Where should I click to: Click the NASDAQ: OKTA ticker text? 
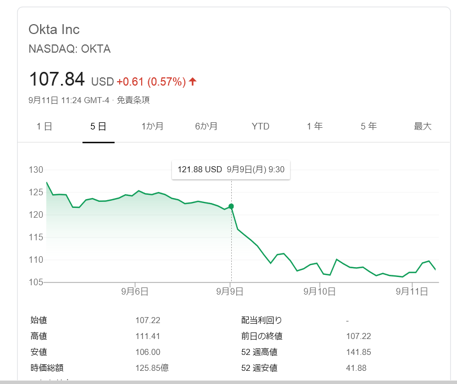coord(69,49)
